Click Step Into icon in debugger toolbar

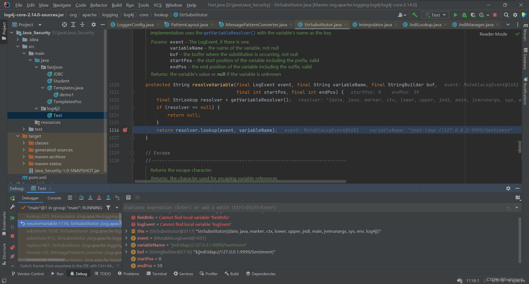coord(90,197)
